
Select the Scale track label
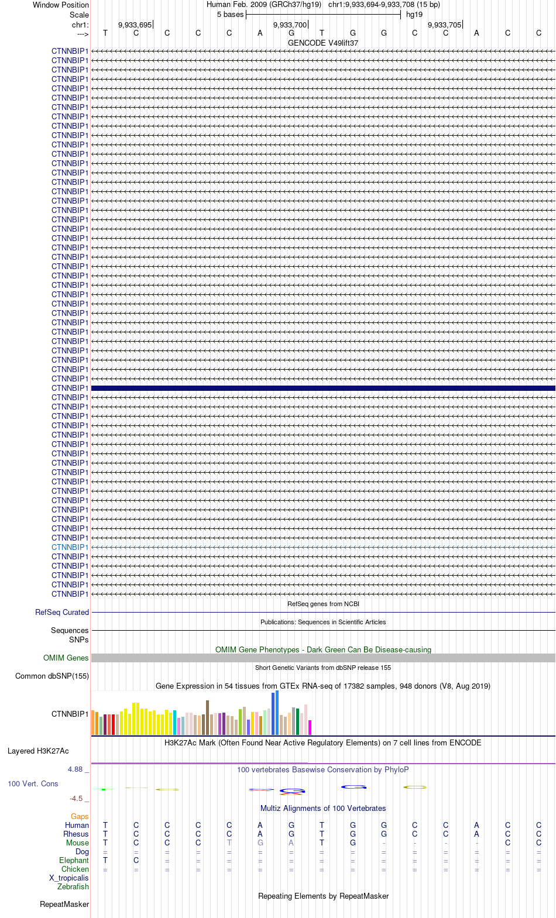(x=80, y=15)
